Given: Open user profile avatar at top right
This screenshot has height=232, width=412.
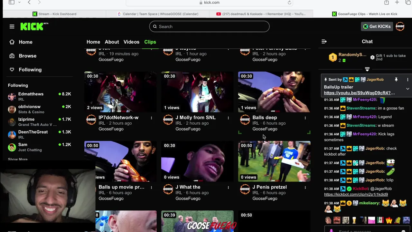Looking at the screenshot, I should (x=400, y=26).
